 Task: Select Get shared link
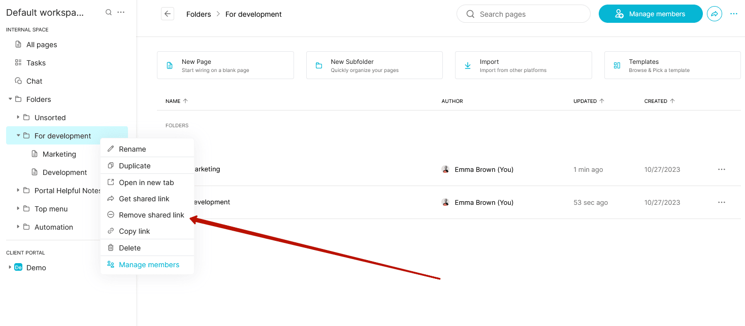coord(147,199)
